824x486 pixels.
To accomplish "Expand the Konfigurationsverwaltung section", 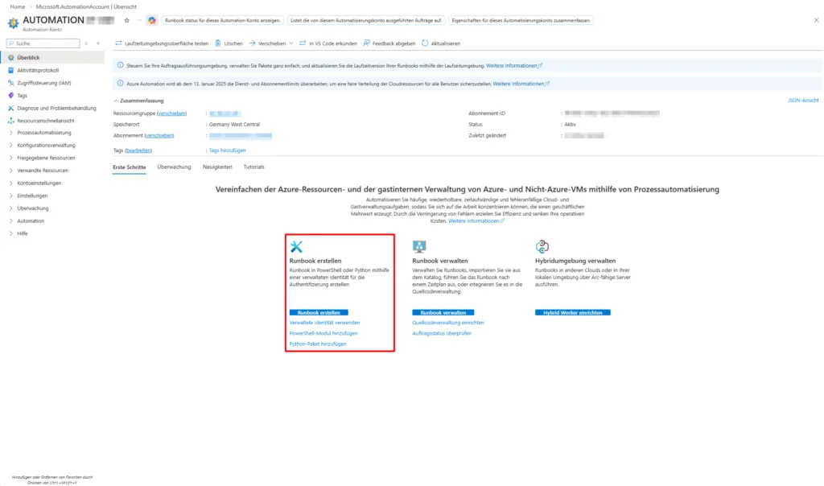I will (x=10, y=145).
